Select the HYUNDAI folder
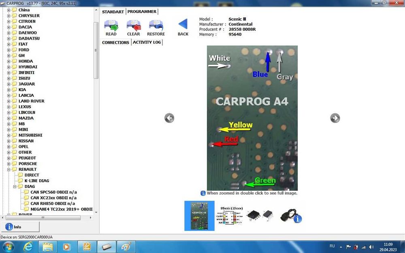 point(28,67)
